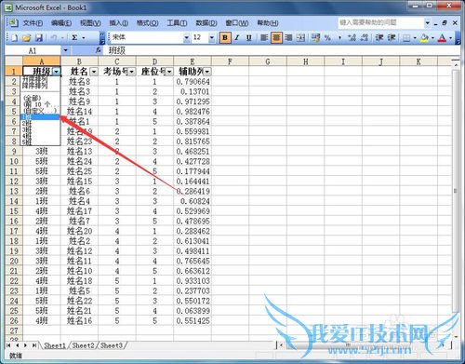This screenshot has height=364, width=465.
Task: Select 1班 in the filter list
Action: (x=40, y=117)
